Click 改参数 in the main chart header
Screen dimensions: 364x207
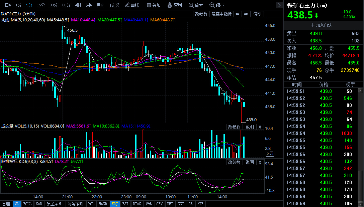point(201,14)
